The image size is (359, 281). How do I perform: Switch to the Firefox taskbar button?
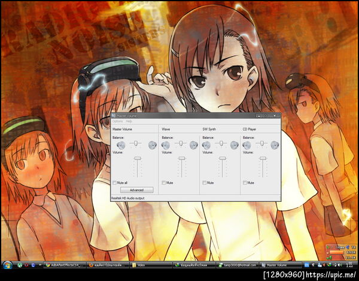108,265
